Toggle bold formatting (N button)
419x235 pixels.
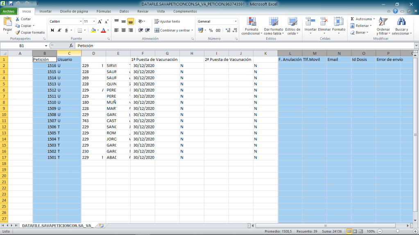(52, 30)
